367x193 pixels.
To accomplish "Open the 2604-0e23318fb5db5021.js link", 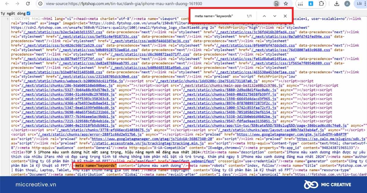I will [x=69, y=125].
